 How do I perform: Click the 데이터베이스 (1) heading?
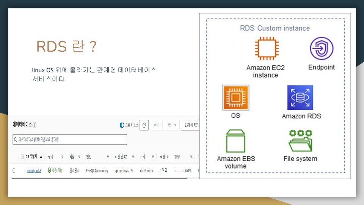click(x=24, y=125)
